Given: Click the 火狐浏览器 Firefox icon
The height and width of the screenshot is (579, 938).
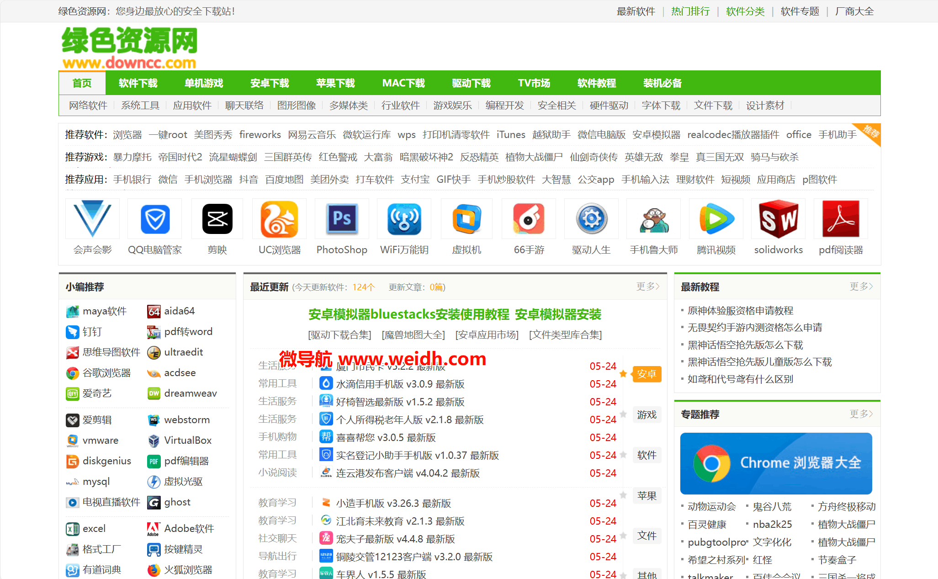Looking at the screenshot, I should 154,570.
